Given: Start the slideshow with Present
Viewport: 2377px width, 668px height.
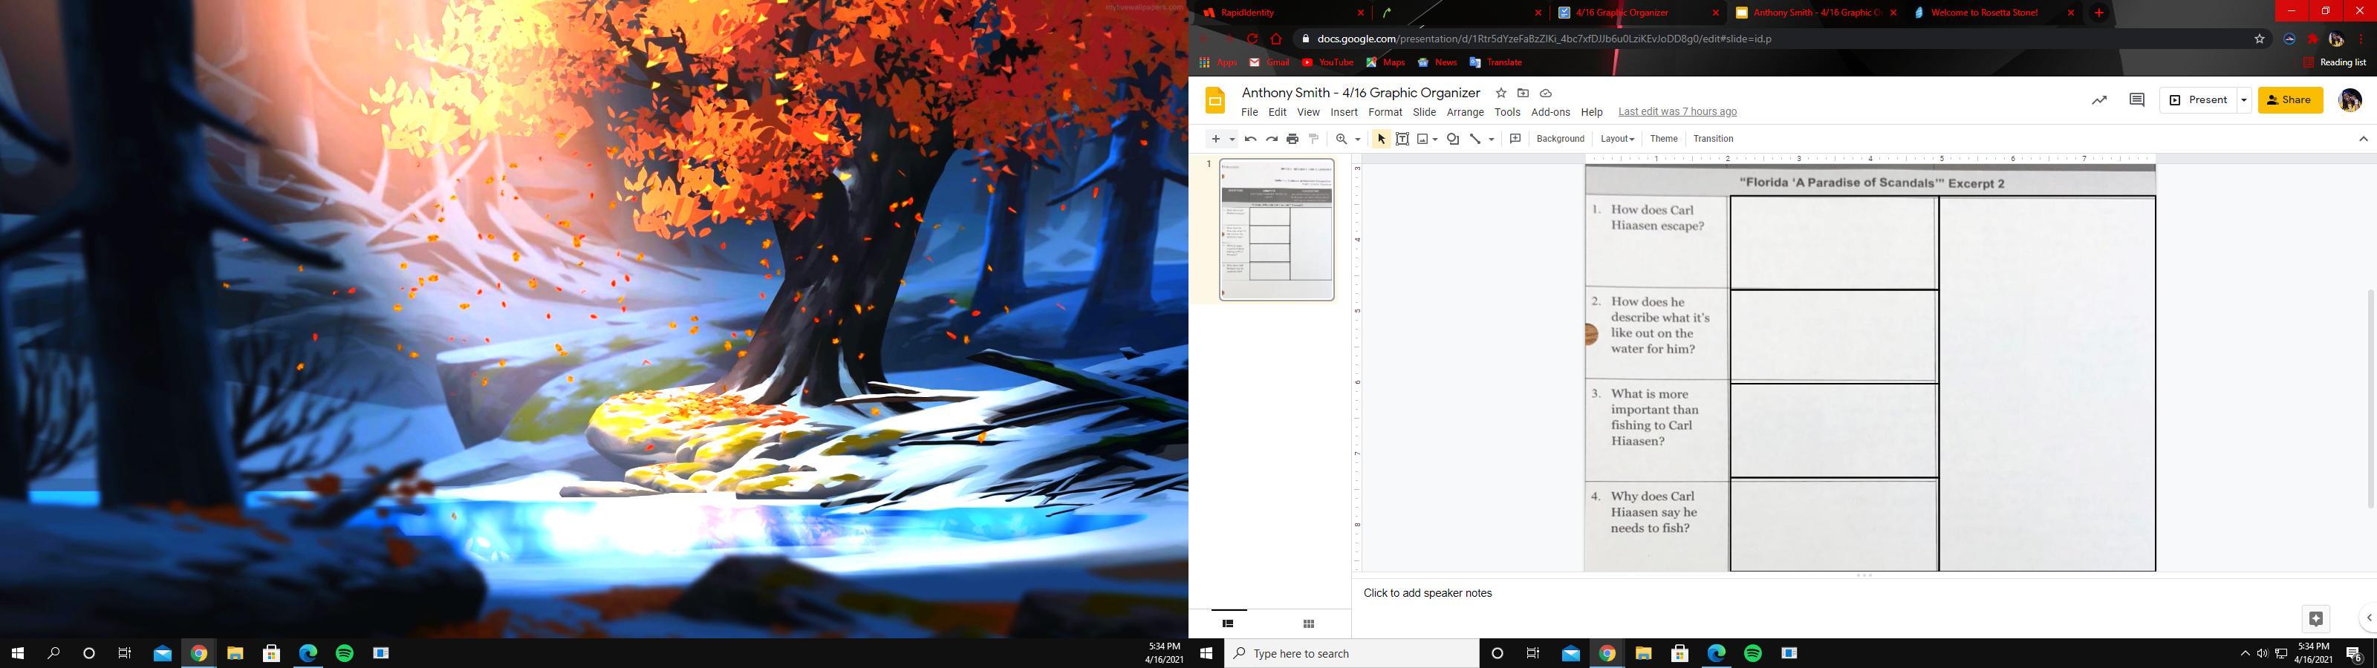Looking at the screenshot, I should click(2199, 99).
